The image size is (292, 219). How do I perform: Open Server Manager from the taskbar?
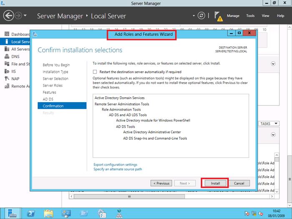point(13,214)
